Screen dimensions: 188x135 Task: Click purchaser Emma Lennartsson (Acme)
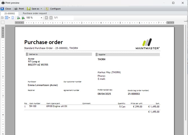(x=43, y=85)
